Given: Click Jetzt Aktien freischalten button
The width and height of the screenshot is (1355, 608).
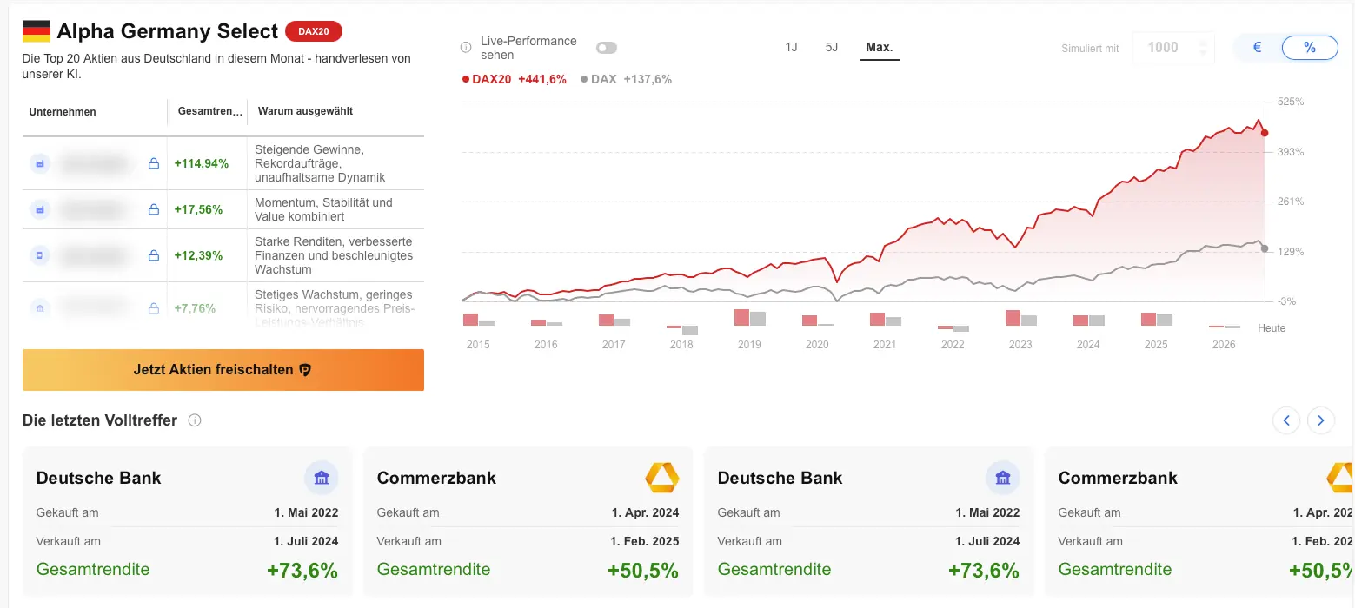Looking at the screenshot, I should tap(223, 370).
